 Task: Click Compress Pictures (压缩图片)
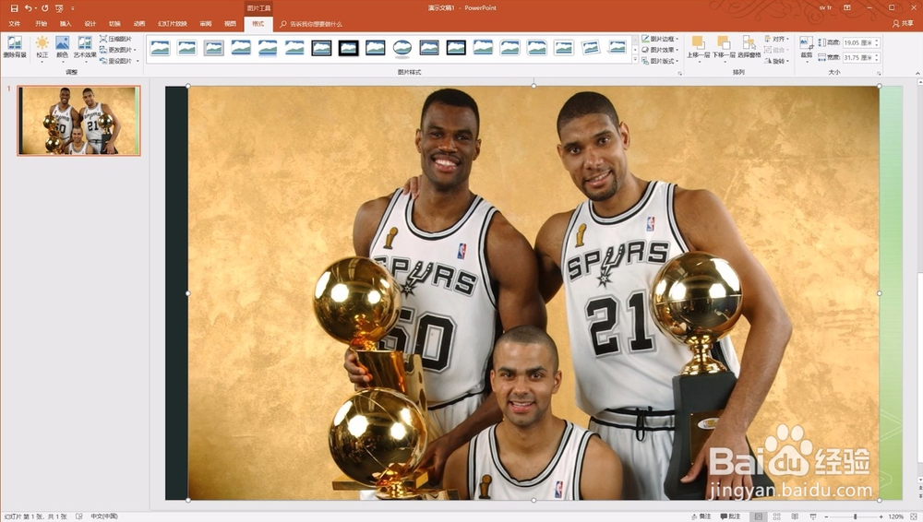click(x=116, y=39)
